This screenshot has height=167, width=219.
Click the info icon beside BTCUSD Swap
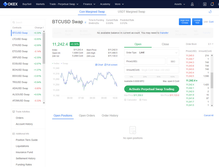tap(85, 23)
